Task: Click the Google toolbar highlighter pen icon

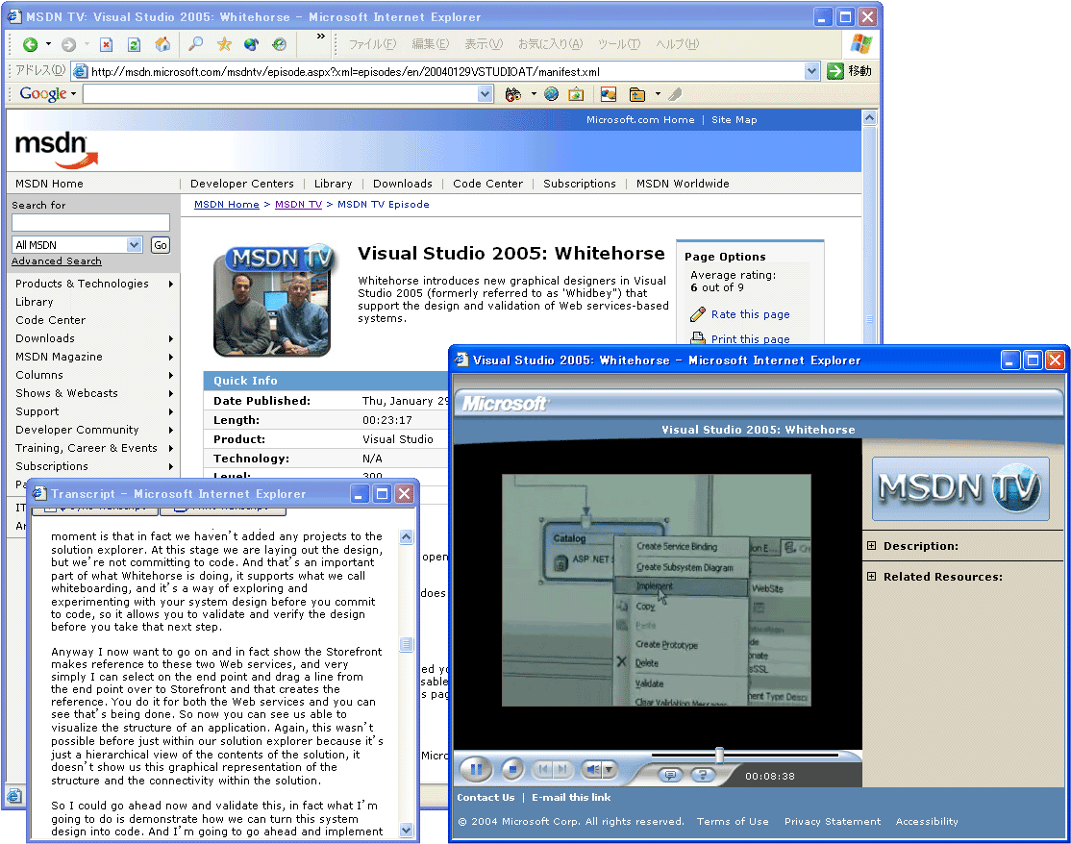Action: (675, 94)
